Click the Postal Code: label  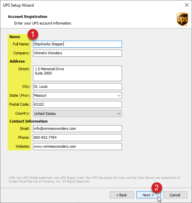pyautogui.click(x=19, y=104)
